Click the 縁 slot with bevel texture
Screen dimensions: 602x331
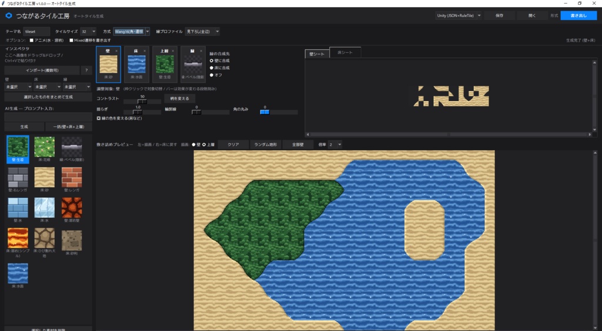[x=193, y=65]
